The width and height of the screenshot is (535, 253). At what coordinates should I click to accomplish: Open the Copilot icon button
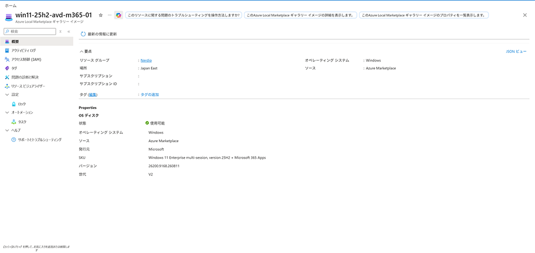118,15
